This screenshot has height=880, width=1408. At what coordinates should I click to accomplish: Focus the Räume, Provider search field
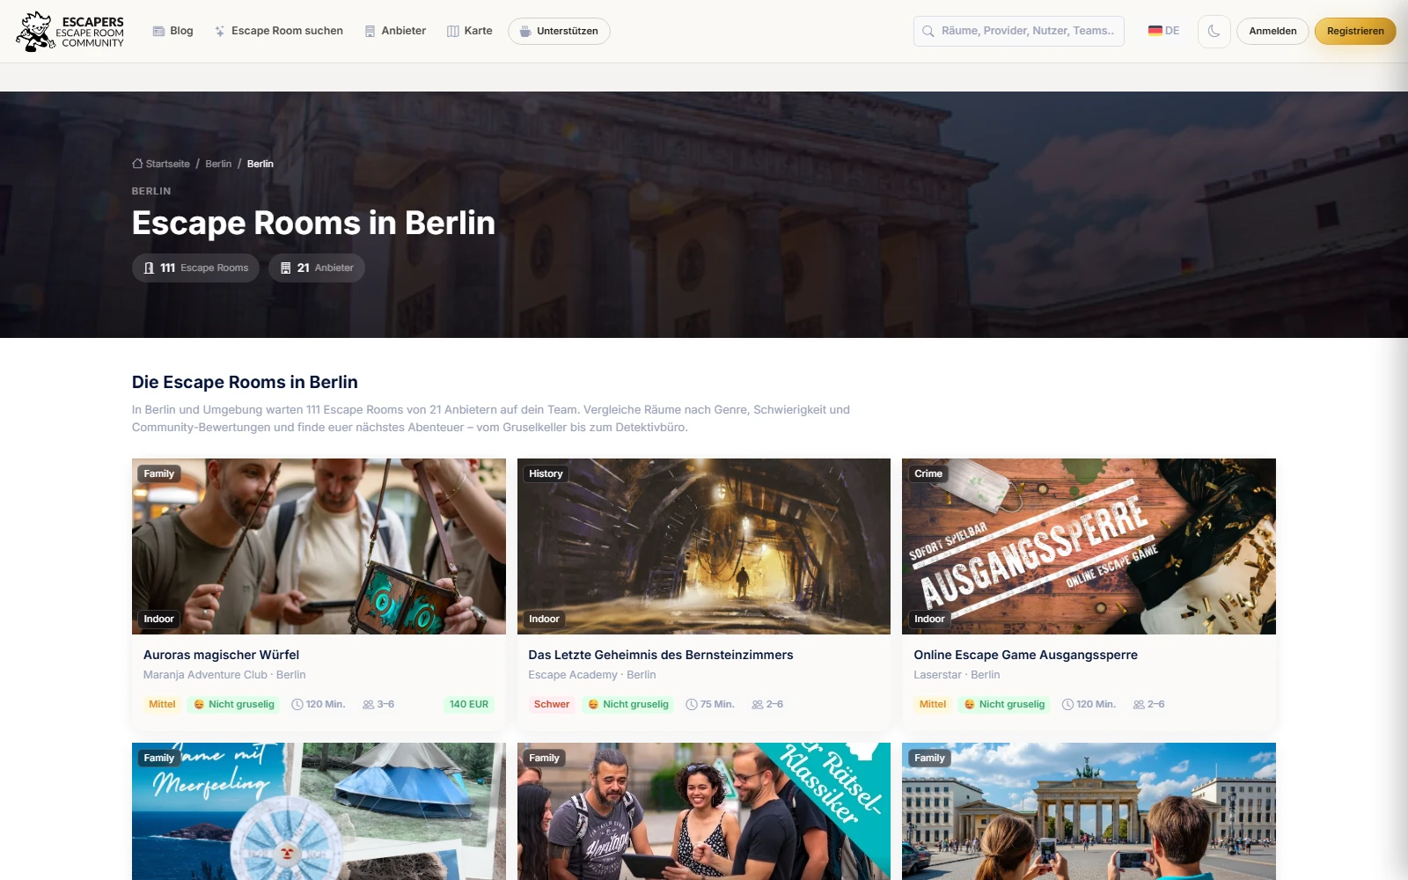coord(1018,31)
